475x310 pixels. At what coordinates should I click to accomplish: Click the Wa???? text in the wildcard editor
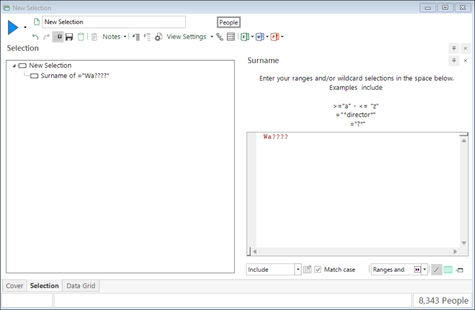(x=276, y=137)
